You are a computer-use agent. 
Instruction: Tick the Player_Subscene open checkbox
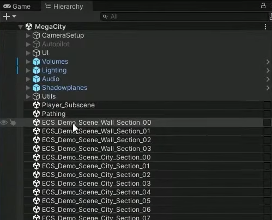[x=267, y=105]
